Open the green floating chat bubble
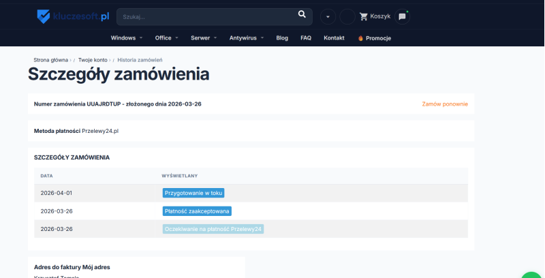The width and height of the screenshot is (545, 278). tap(533, 275)
